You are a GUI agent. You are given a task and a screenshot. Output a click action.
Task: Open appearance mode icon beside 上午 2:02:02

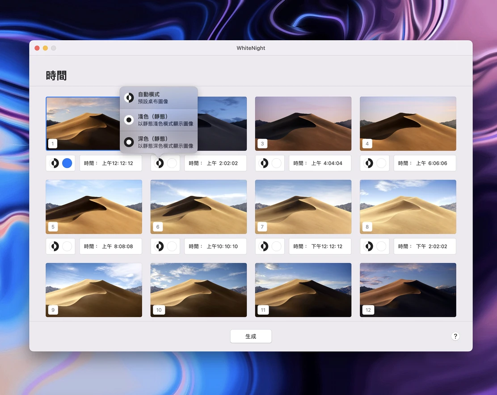click(160, 163)
